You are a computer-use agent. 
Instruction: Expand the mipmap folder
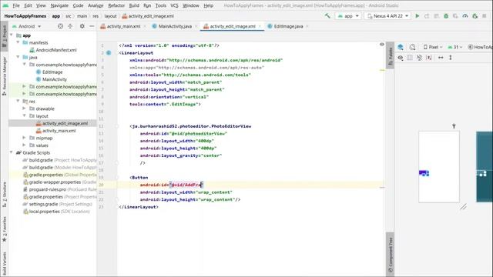click(24, 138)
